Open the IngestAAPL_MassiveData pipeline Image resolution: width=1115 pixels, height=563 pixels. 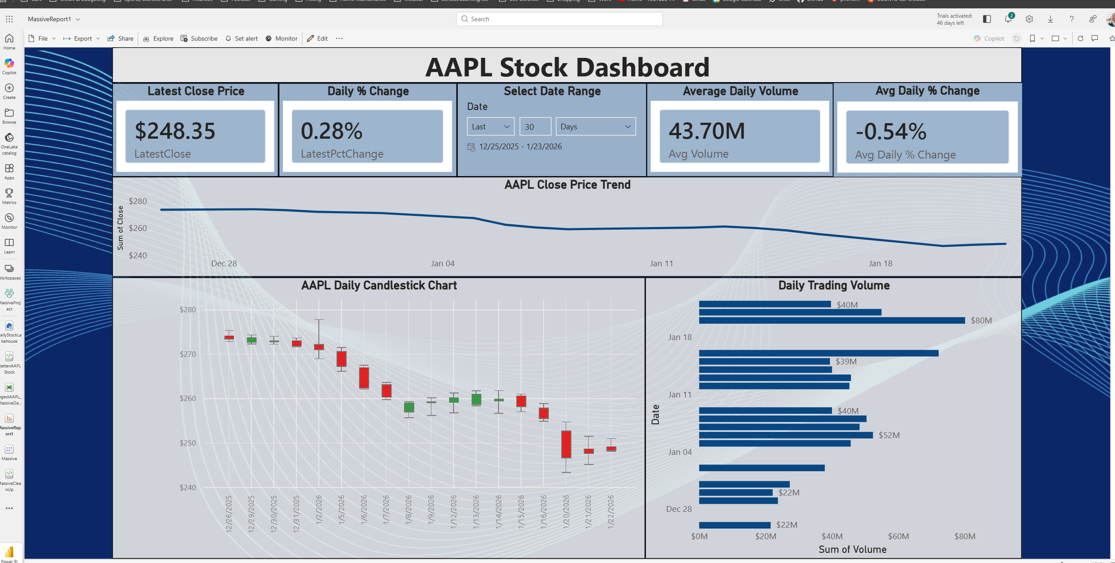tap(9, 393)
